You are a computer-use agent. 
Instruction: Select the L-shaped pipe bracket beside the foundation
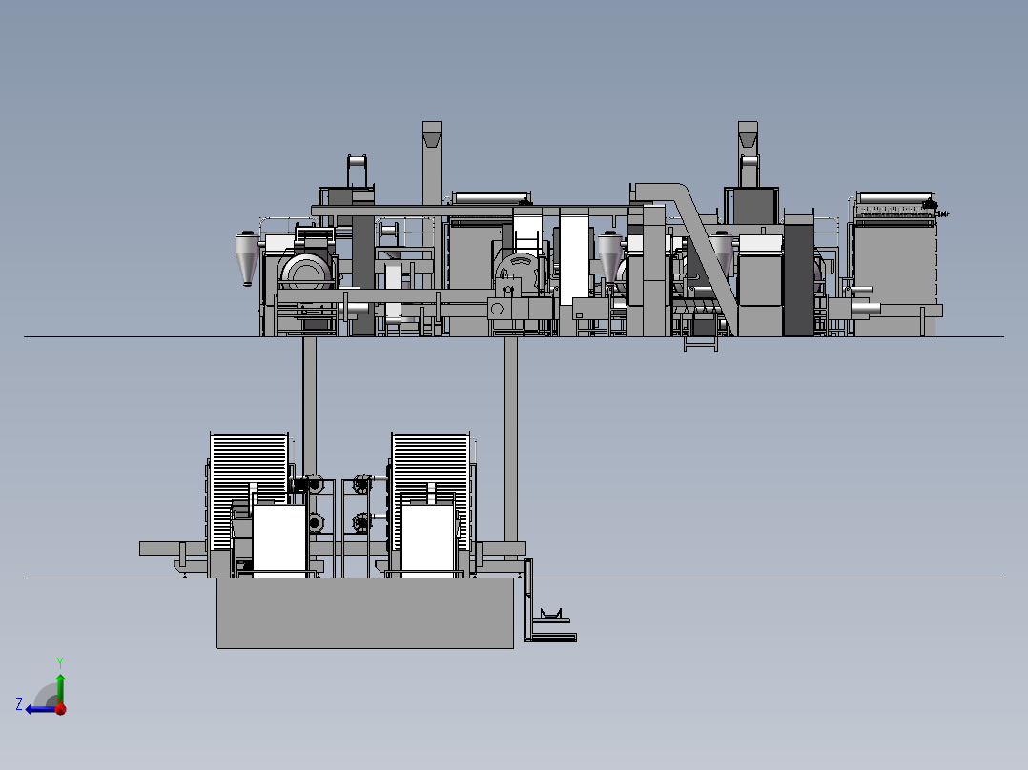pyautogui.click(x=549, y=601)
